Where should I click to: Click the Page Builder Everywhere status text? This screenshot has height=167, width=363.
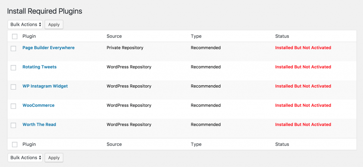coord(303,48)
